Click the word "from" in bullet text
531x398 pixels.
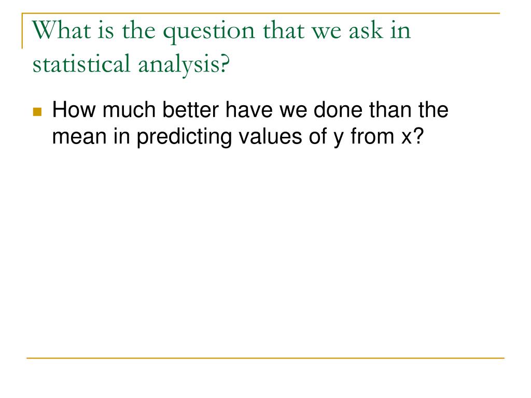(x=372, y=136)
